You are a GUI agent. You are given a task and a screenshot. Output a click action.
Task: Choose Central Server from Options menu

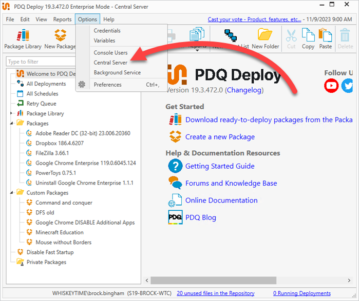click(x=110, y=63)
